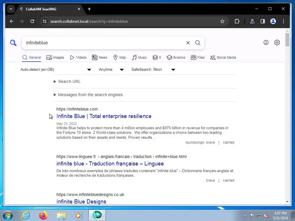Close the CollabVM SearXNG tab

(x=79, y=9)
